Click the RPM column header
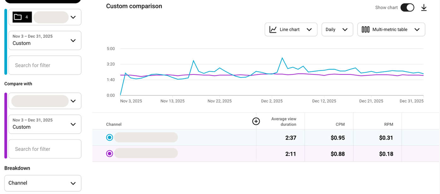 [x=389, y=124]
